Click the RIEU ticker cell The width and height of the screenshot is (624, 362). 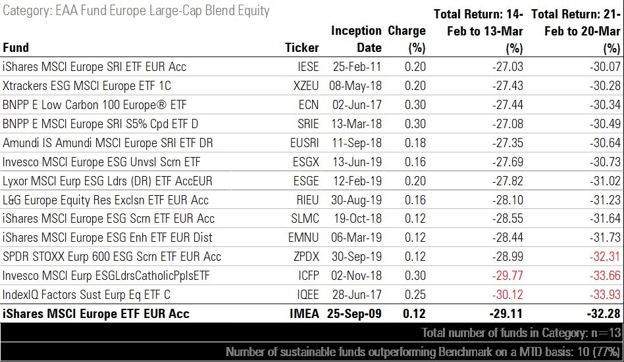(308, 200)
